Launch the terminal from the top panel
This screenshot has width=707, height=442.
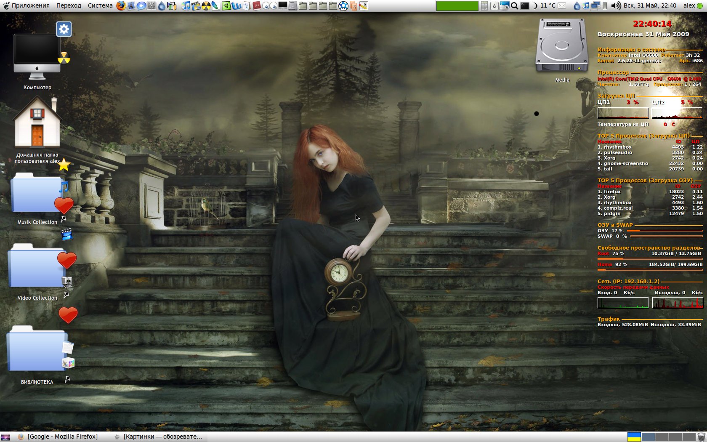(x=525, y=6)
